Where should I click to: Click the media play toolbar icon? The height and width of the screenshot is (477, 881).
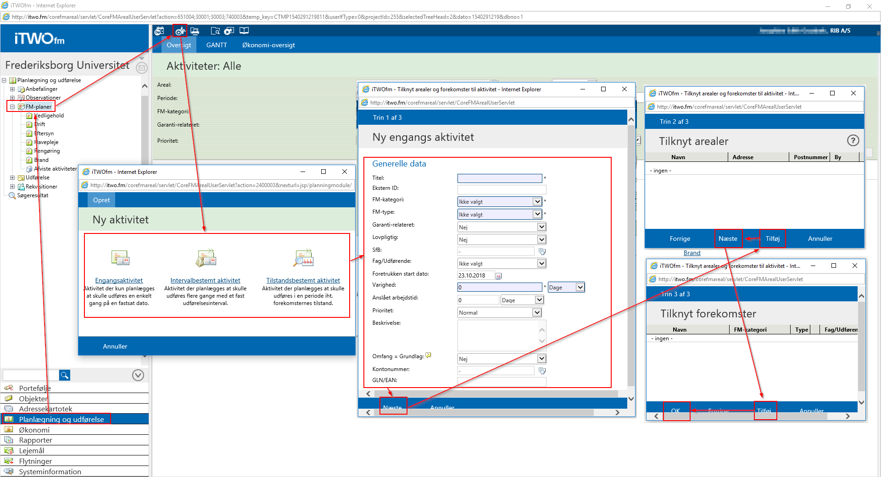click(x=229, y=31)
